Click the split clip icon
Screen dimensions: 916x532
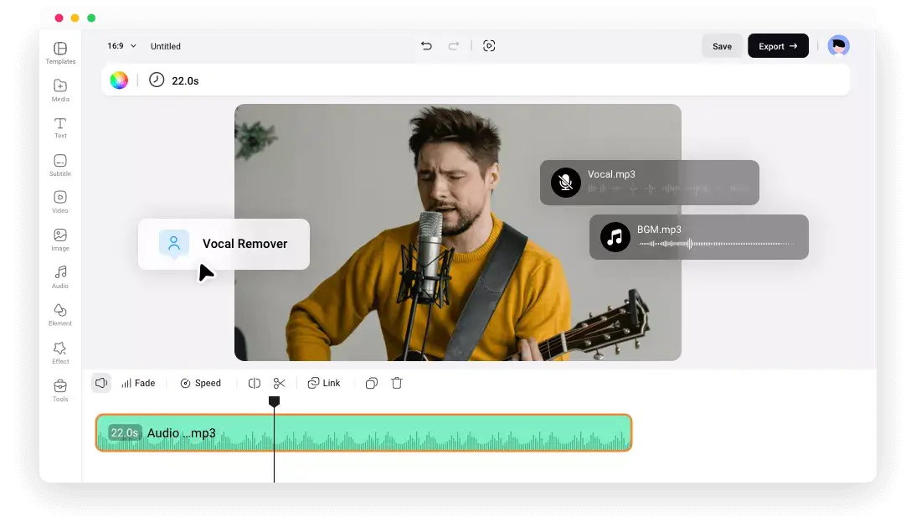pos(255,384)
